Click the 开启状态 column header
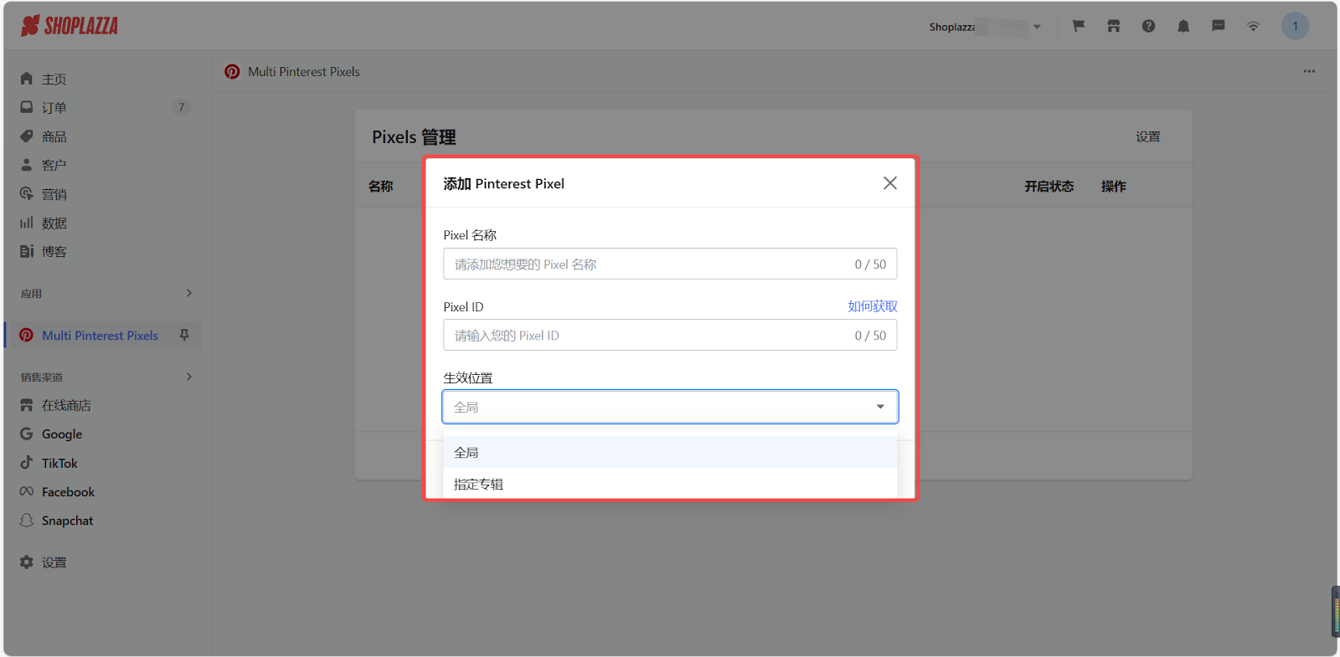 [x=1049, y=187]
